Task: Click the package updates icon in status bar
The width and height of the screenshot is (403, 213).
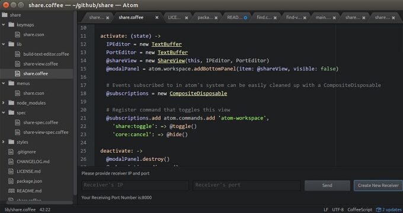Action: click(379, 209)
